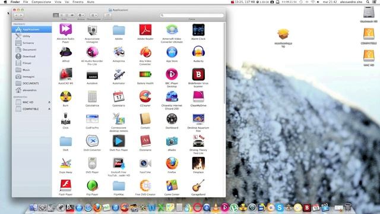Select Aimersoft Video Converter Ultimate icon
The height and width of the screenshot is (214, 380).
point(172,30)
